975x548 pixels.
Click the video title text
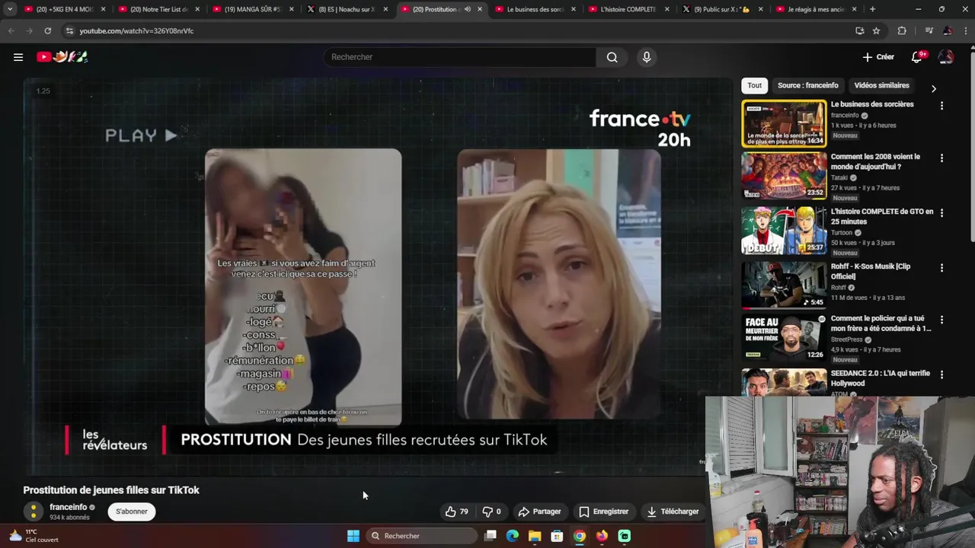[x=111, y=490]
